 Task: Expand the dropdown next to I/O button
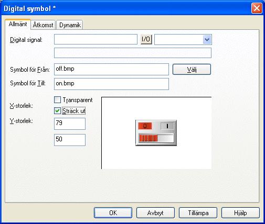207,39
